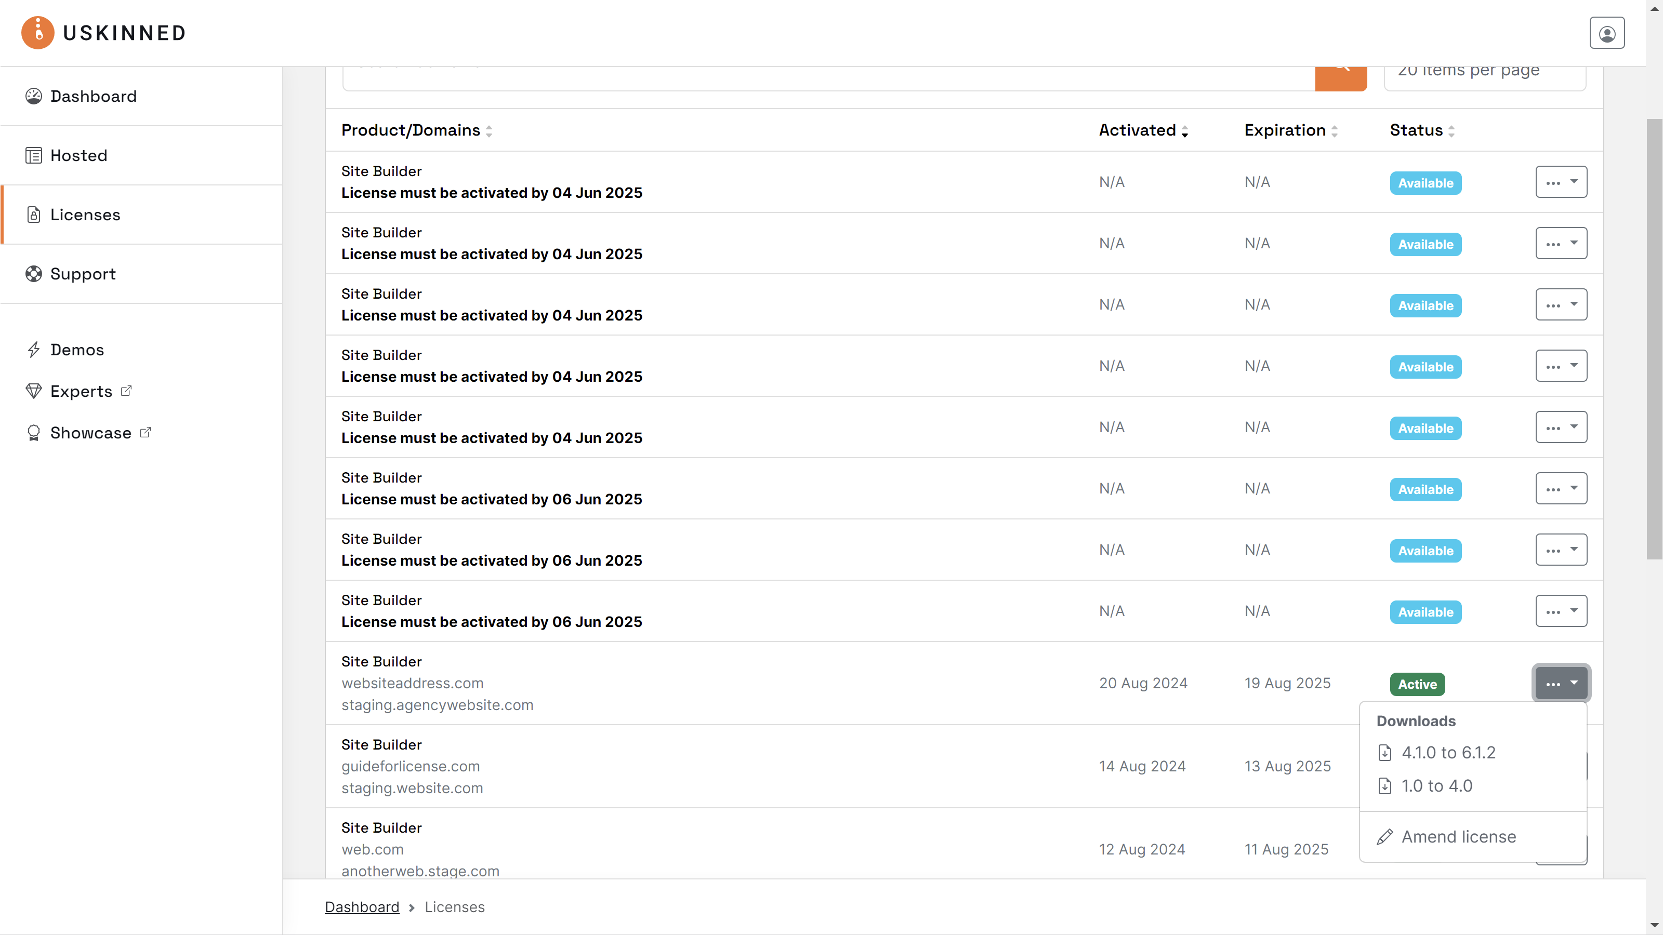Go to the Hosted section
Viewport: 1663px width, 935px height.
pos(78,155)
